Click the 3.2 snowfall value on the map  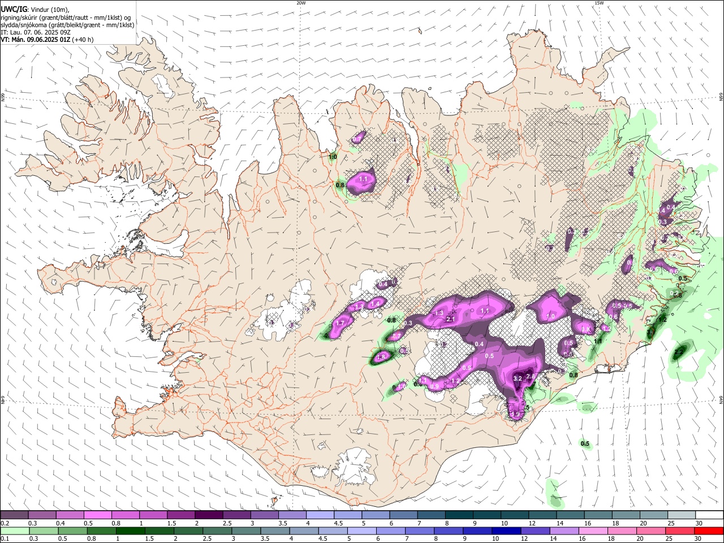click(x=517, y=378)
